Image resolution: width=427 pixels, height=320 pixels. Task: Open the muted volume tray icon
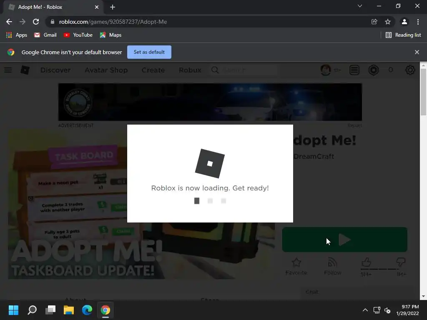click(387, 310)
